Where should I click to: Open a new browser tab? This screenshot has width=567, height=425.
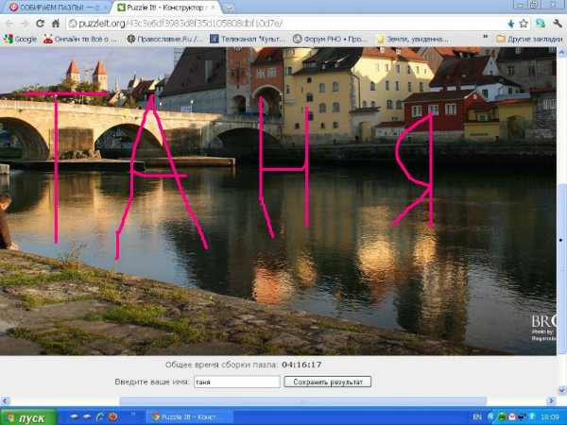[230, 8]
